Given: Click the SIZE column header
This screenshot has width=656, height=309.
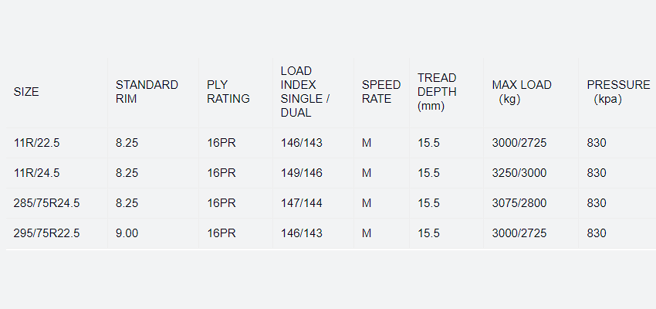Looking at the screenshot, I should [x=26, y=92].
